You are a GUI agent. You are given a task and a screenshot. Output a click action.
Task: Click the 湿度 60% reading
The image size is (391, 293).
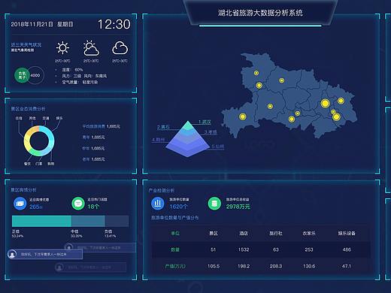point(72,70)
